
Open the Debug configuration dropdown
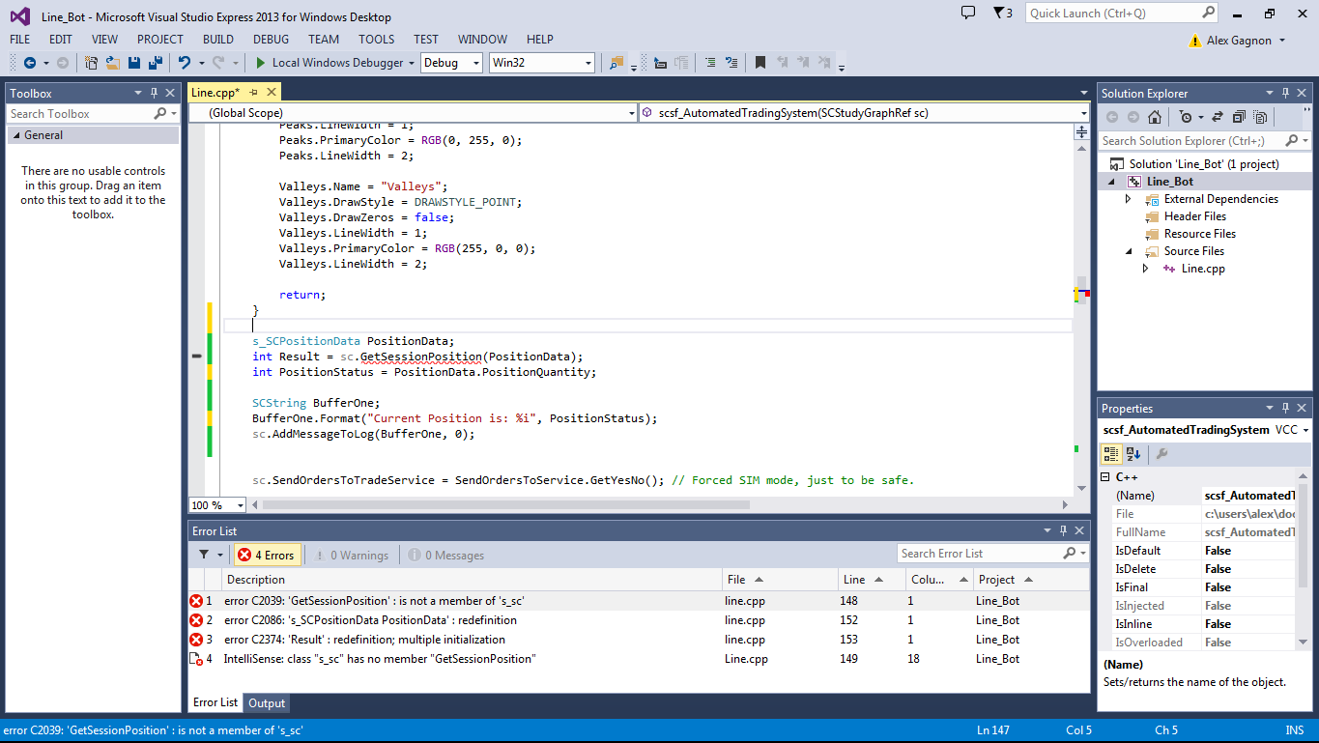coord(451,63)
